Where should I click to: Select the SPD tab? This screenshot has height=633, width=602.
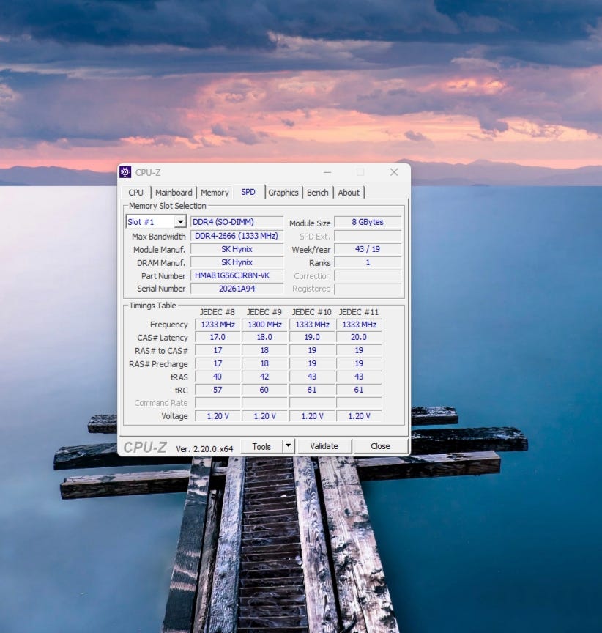[x=248, y=192]
